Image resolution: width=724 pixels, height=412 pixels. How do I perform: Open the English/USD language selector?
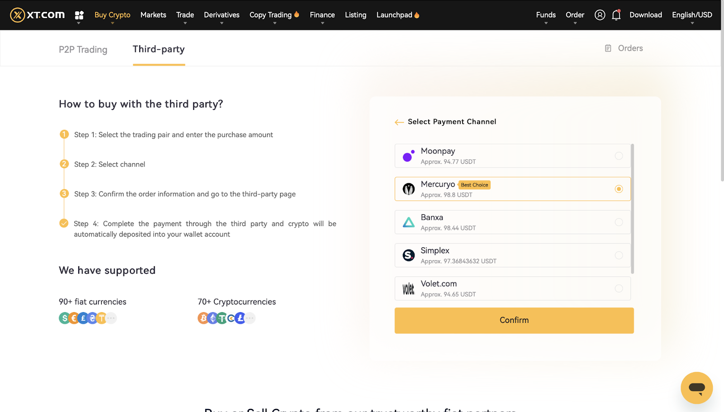[692, 15]
